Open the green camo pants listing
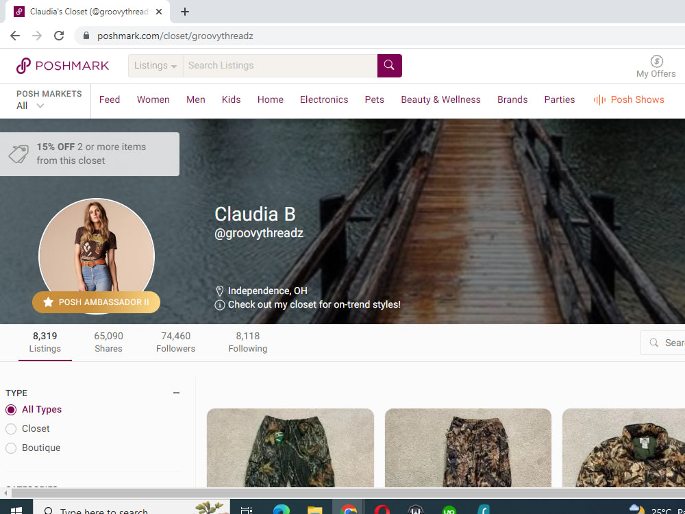Viewport: 685px width, 514px height. [x=290, y=448]
